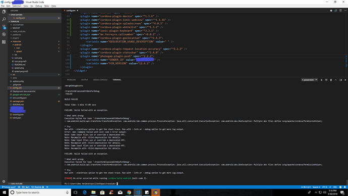Split the editor using the split icon
Viewport: 348px width, 196px height.
[x=340, y=11]
